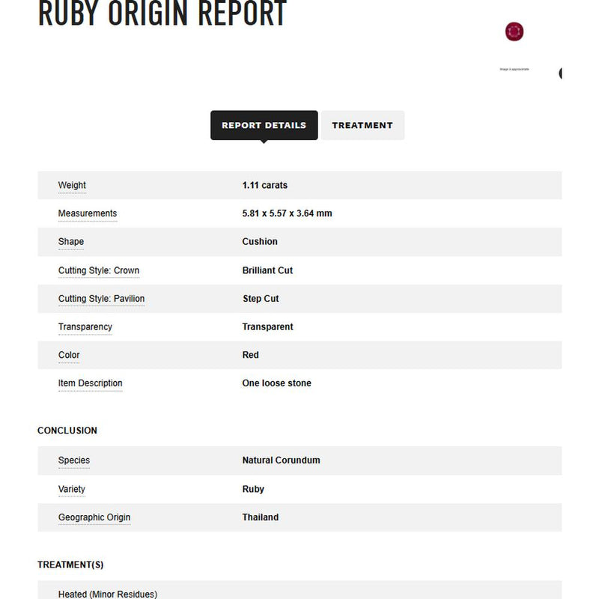Open the Cutting Style: Pavilion definition
This screenshot has width=599, height=599.
pyautogui.click(x=102, y=299)
